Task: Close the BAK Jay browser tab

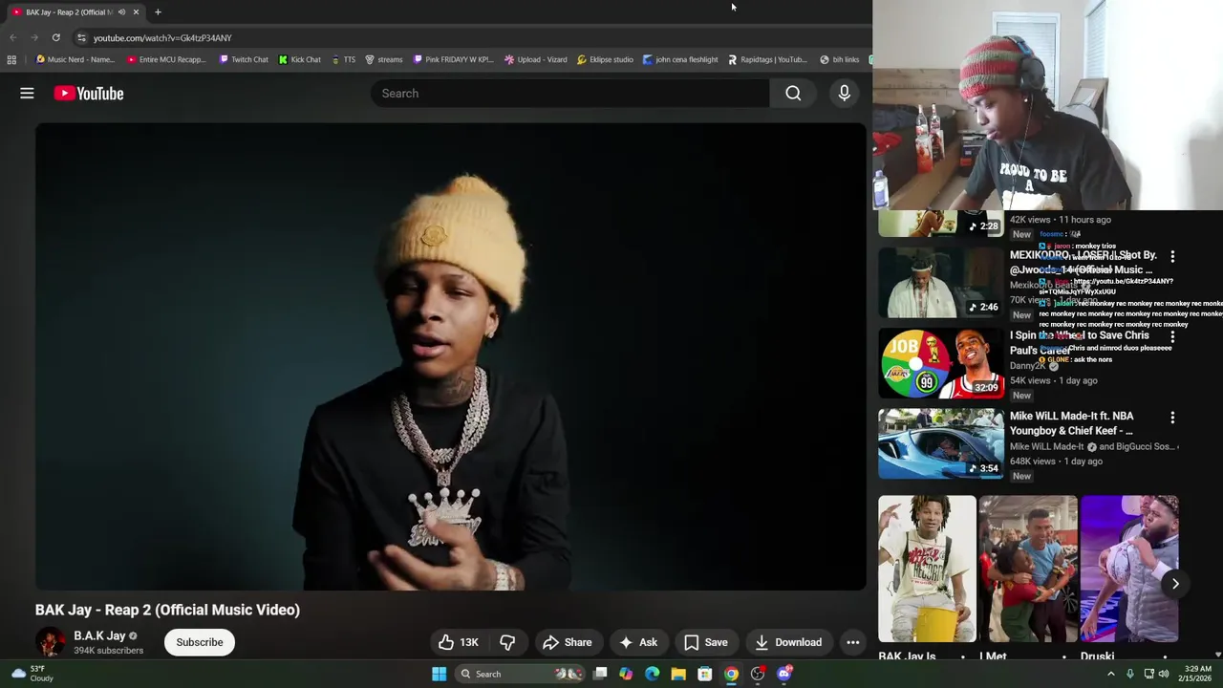Action: pos(136,12)
